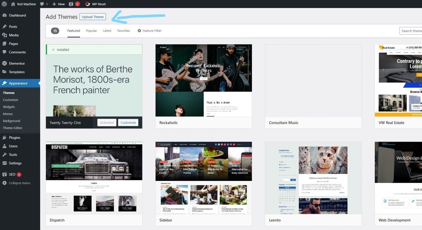Click the Sidebar theme name label
The width and height of the screenshot is (422, 230).
pos(166,220)
